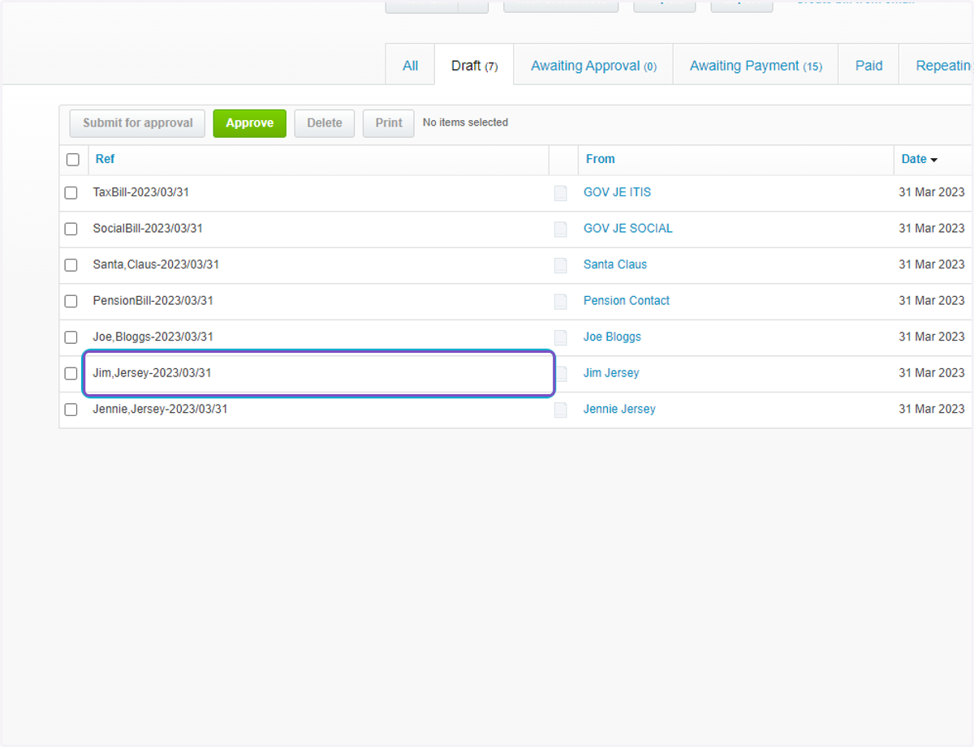Select the TaxBill-2023/03/31 checkbox
This screenshot has width=974, height=747.
click(x=71, y=193)
